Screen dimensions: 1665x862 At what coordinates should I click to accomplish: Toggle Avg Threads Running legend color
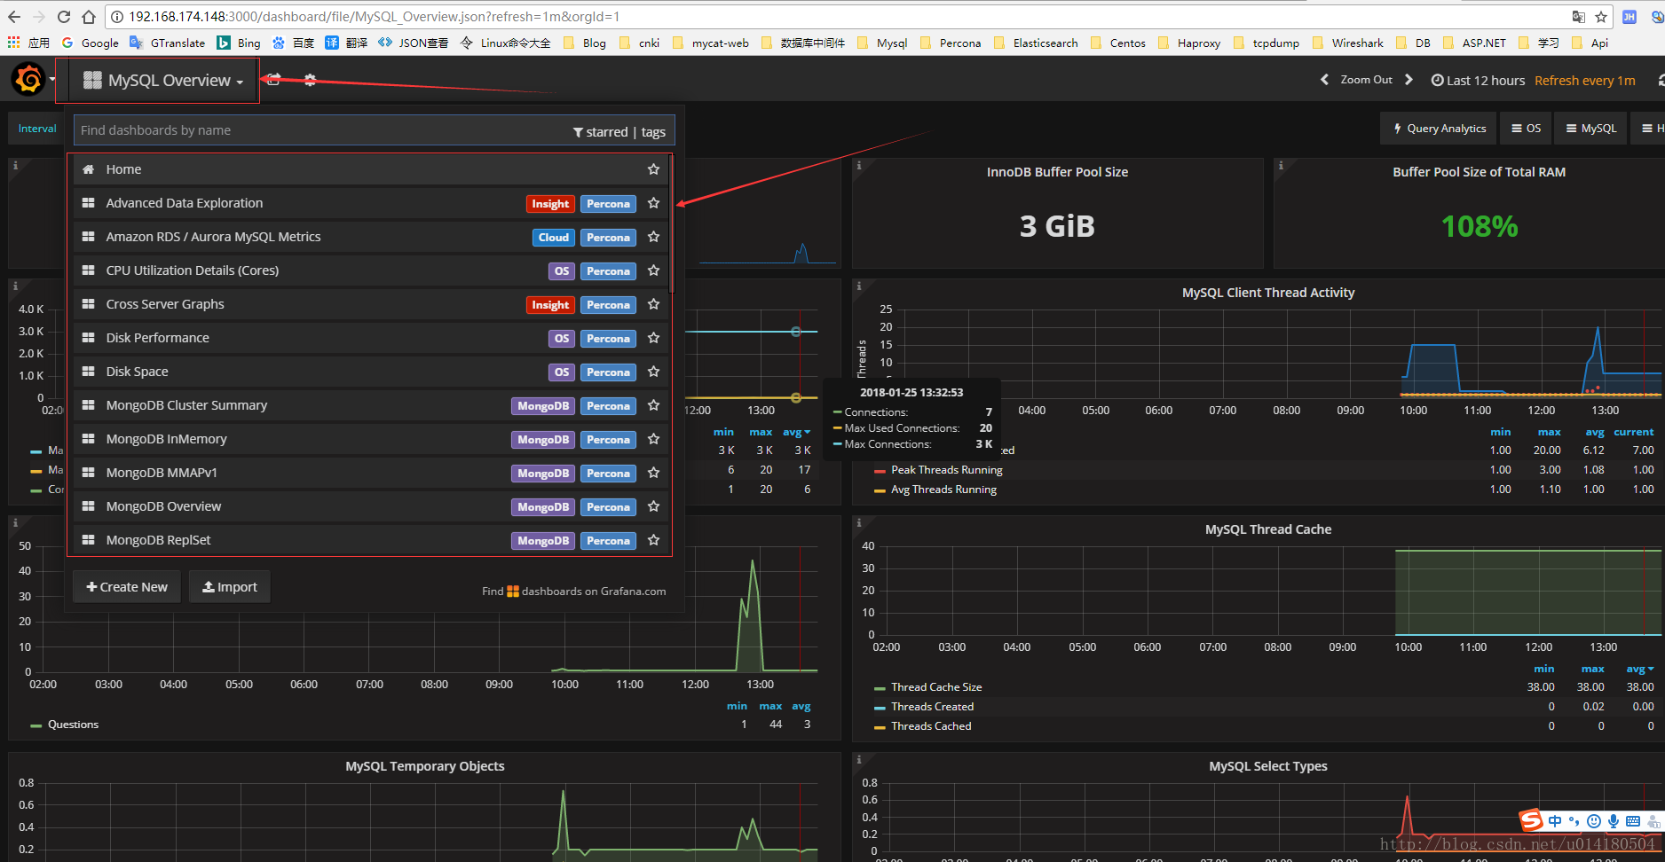(880, 490)
